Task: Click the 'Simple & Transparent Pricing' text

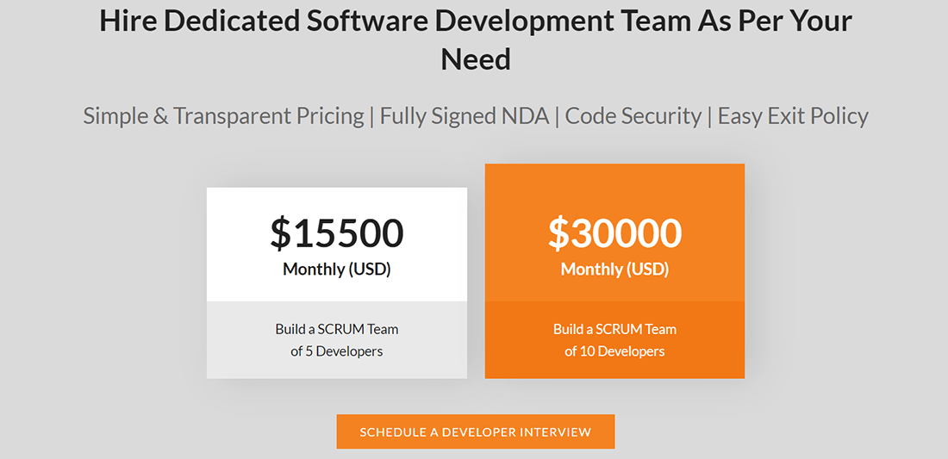Action: tap(223, 115)
